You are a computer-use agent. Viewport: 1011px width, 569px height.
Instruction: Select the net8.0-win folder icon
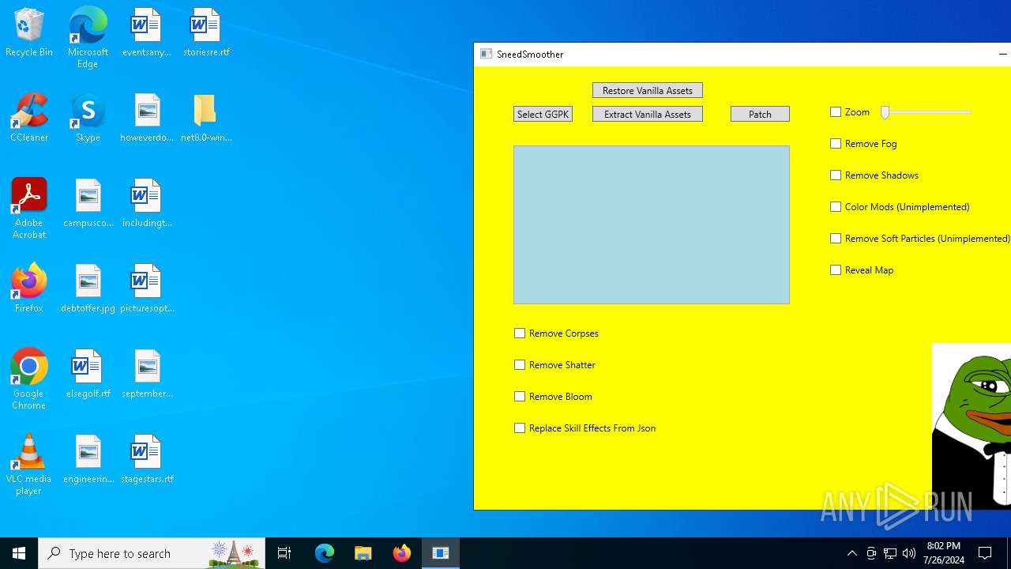click(206, 119)
